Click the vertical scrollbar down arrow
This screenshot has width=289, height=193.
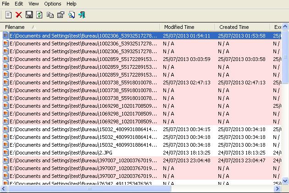click(x=285, y=181)
